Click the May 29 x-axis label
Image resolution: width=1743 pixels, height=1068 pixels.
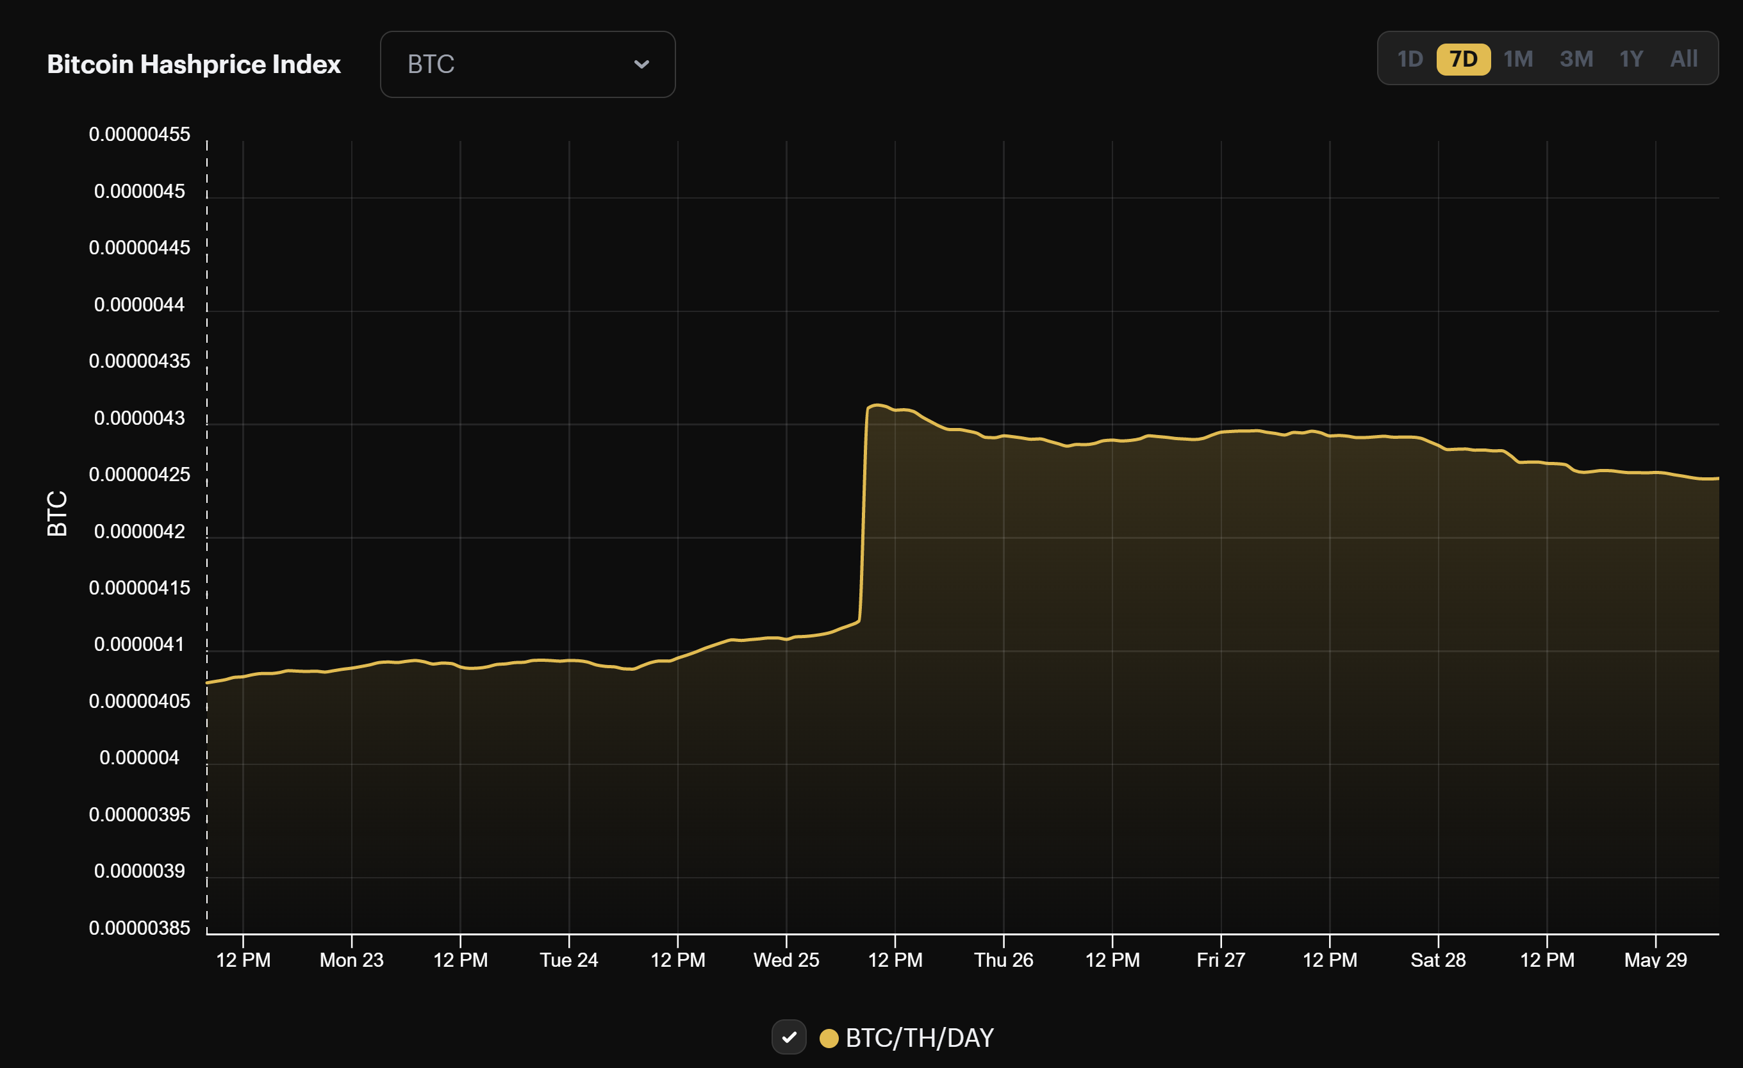[1655, 960]
